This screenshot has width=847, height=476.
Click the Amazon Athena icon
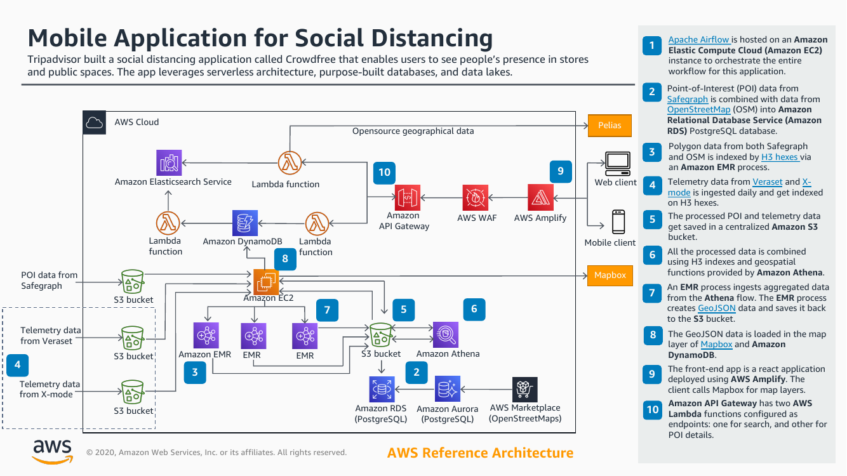click(x=446, y=334)
